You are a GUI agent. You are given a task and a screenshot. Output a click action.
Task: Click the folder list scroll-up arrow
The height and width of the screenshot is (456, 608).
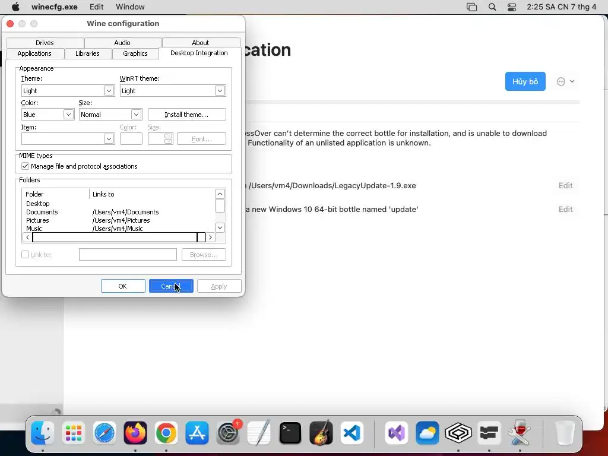click(x=220, y=194)
